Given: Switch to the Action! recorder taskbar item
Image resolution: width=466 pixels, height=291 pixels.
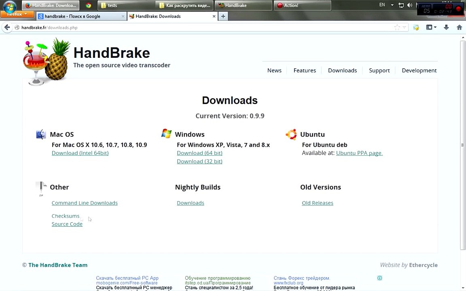Looking at the screenshot, I should pos(302,5).
